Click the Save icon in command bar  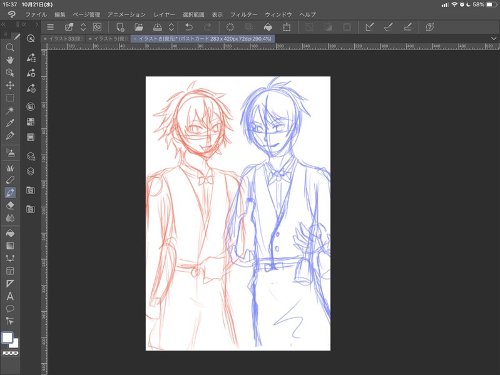pos(157,27)
